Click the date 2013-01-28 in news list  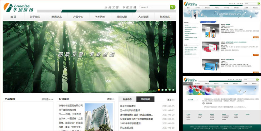(168, 124)
